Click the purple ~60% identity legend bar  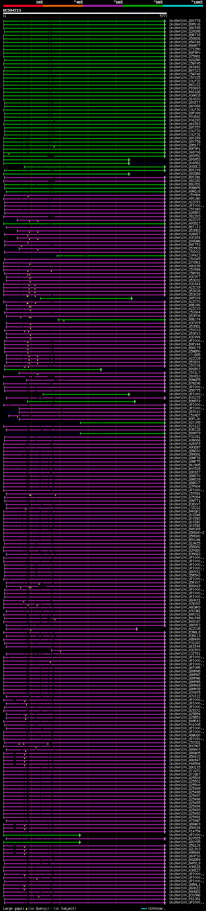(x=103, y=6)
